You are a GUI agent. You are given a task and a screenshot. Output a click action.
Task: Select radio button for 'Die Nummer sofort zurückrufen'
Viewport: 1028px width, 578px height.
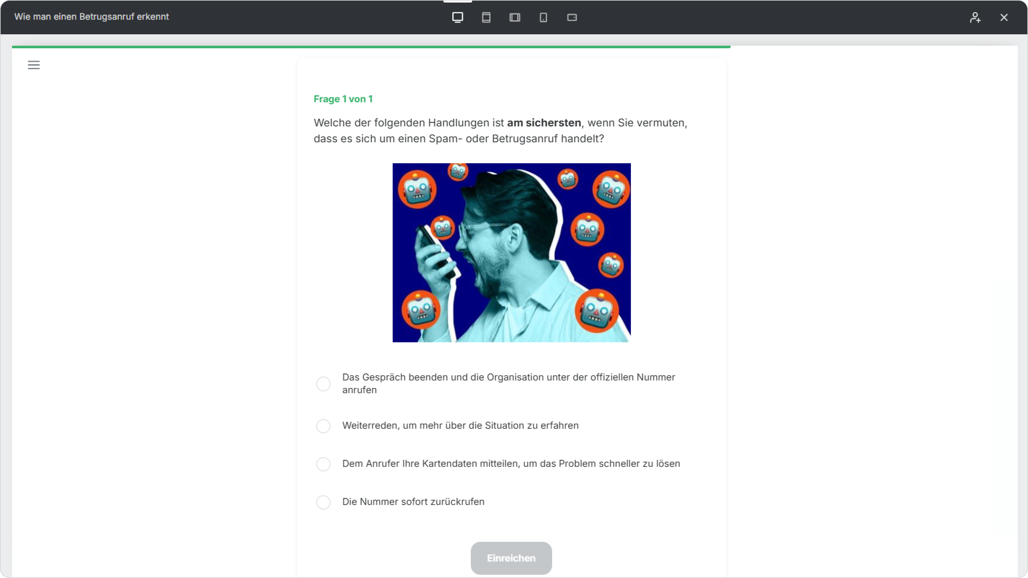pyautogui.click(x=323, y=502)
